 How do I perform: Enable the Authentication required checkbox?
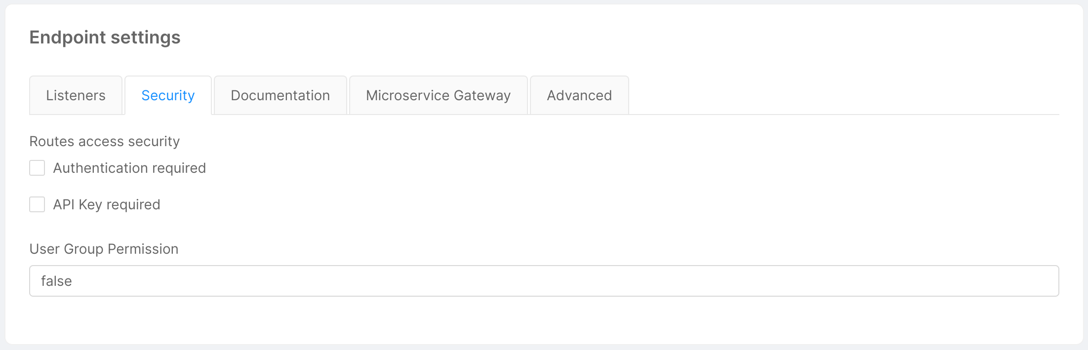(x=37, y=167)
